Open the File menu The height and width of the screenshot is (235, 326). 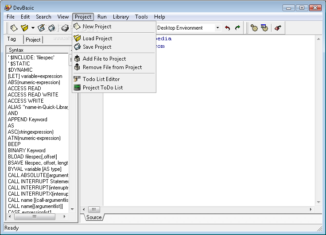click(10, 17)
